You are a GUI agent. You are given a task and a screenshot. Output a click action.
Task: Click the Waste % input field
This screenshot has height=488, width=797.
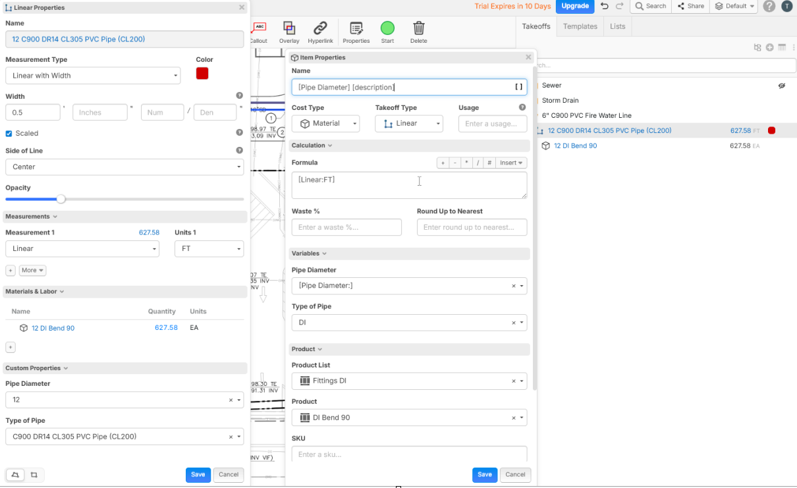(346, 227)
